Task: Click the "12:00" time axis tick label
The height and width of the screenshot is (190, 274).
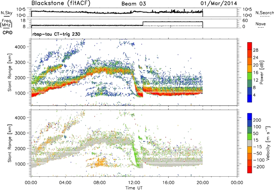Action: (134, 183)
